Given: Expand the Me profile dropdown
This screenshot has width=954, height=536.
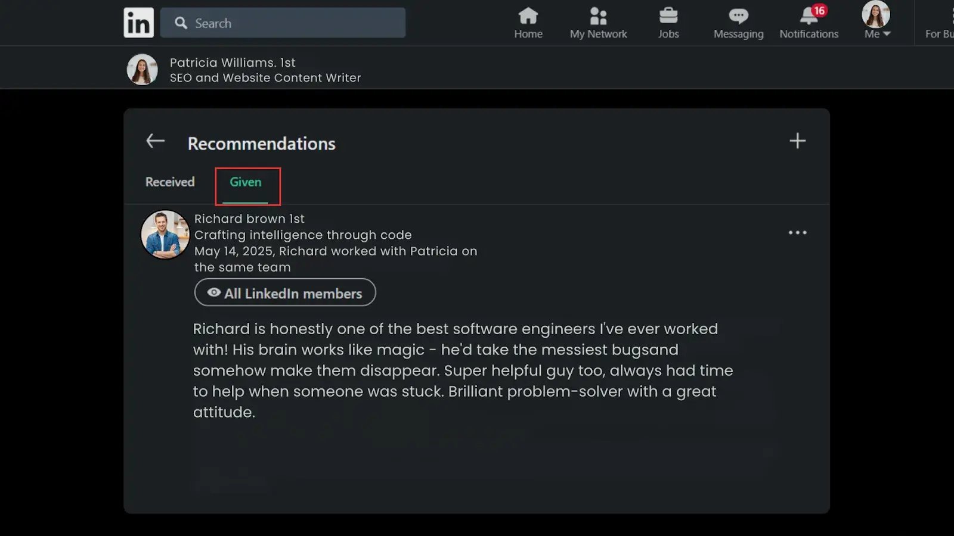Looking at the screenshot, I should (876, 34).
